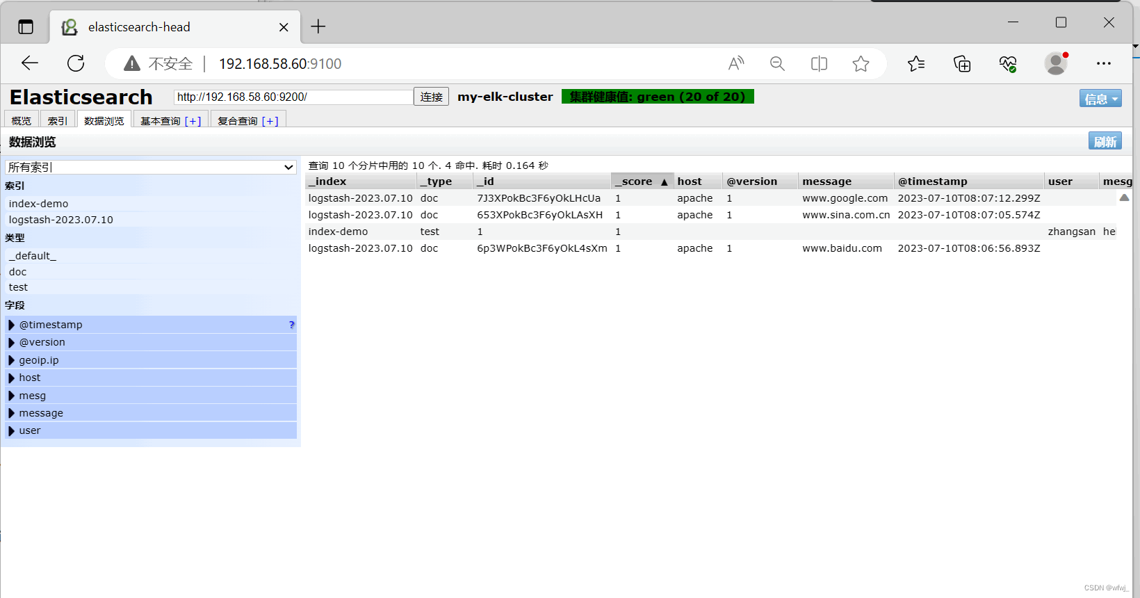Screen dimensions: 1140x598
Task: Open the www.baidu.com result row
Action: tap(710, 248)
